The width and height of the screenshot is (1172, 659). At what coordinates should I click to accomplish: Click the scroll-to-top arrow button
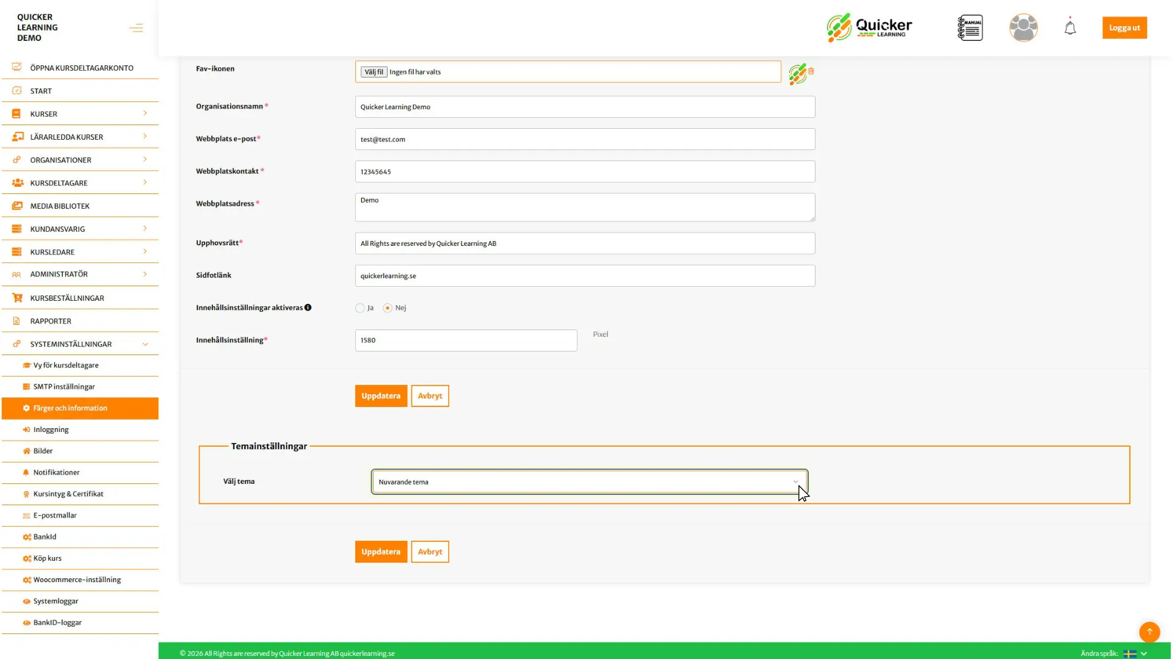click(1150, 632)
